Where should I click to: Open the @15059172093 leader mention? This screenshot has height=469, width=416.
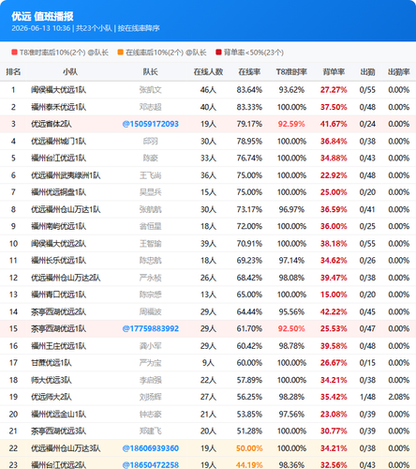[x=151, y=124]
